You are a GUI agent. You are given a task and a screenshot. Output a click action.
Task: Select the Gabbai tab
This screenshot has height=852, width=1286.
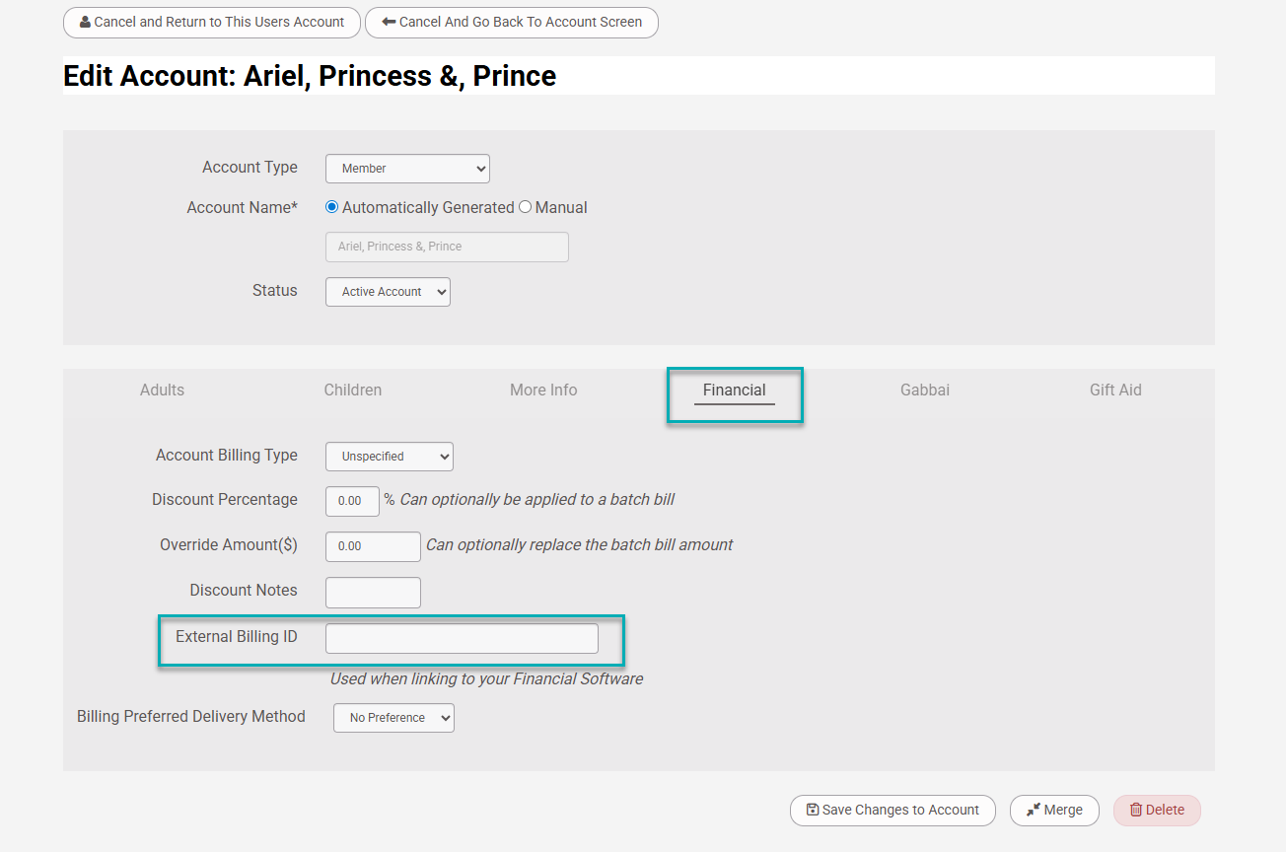[925, 390]
